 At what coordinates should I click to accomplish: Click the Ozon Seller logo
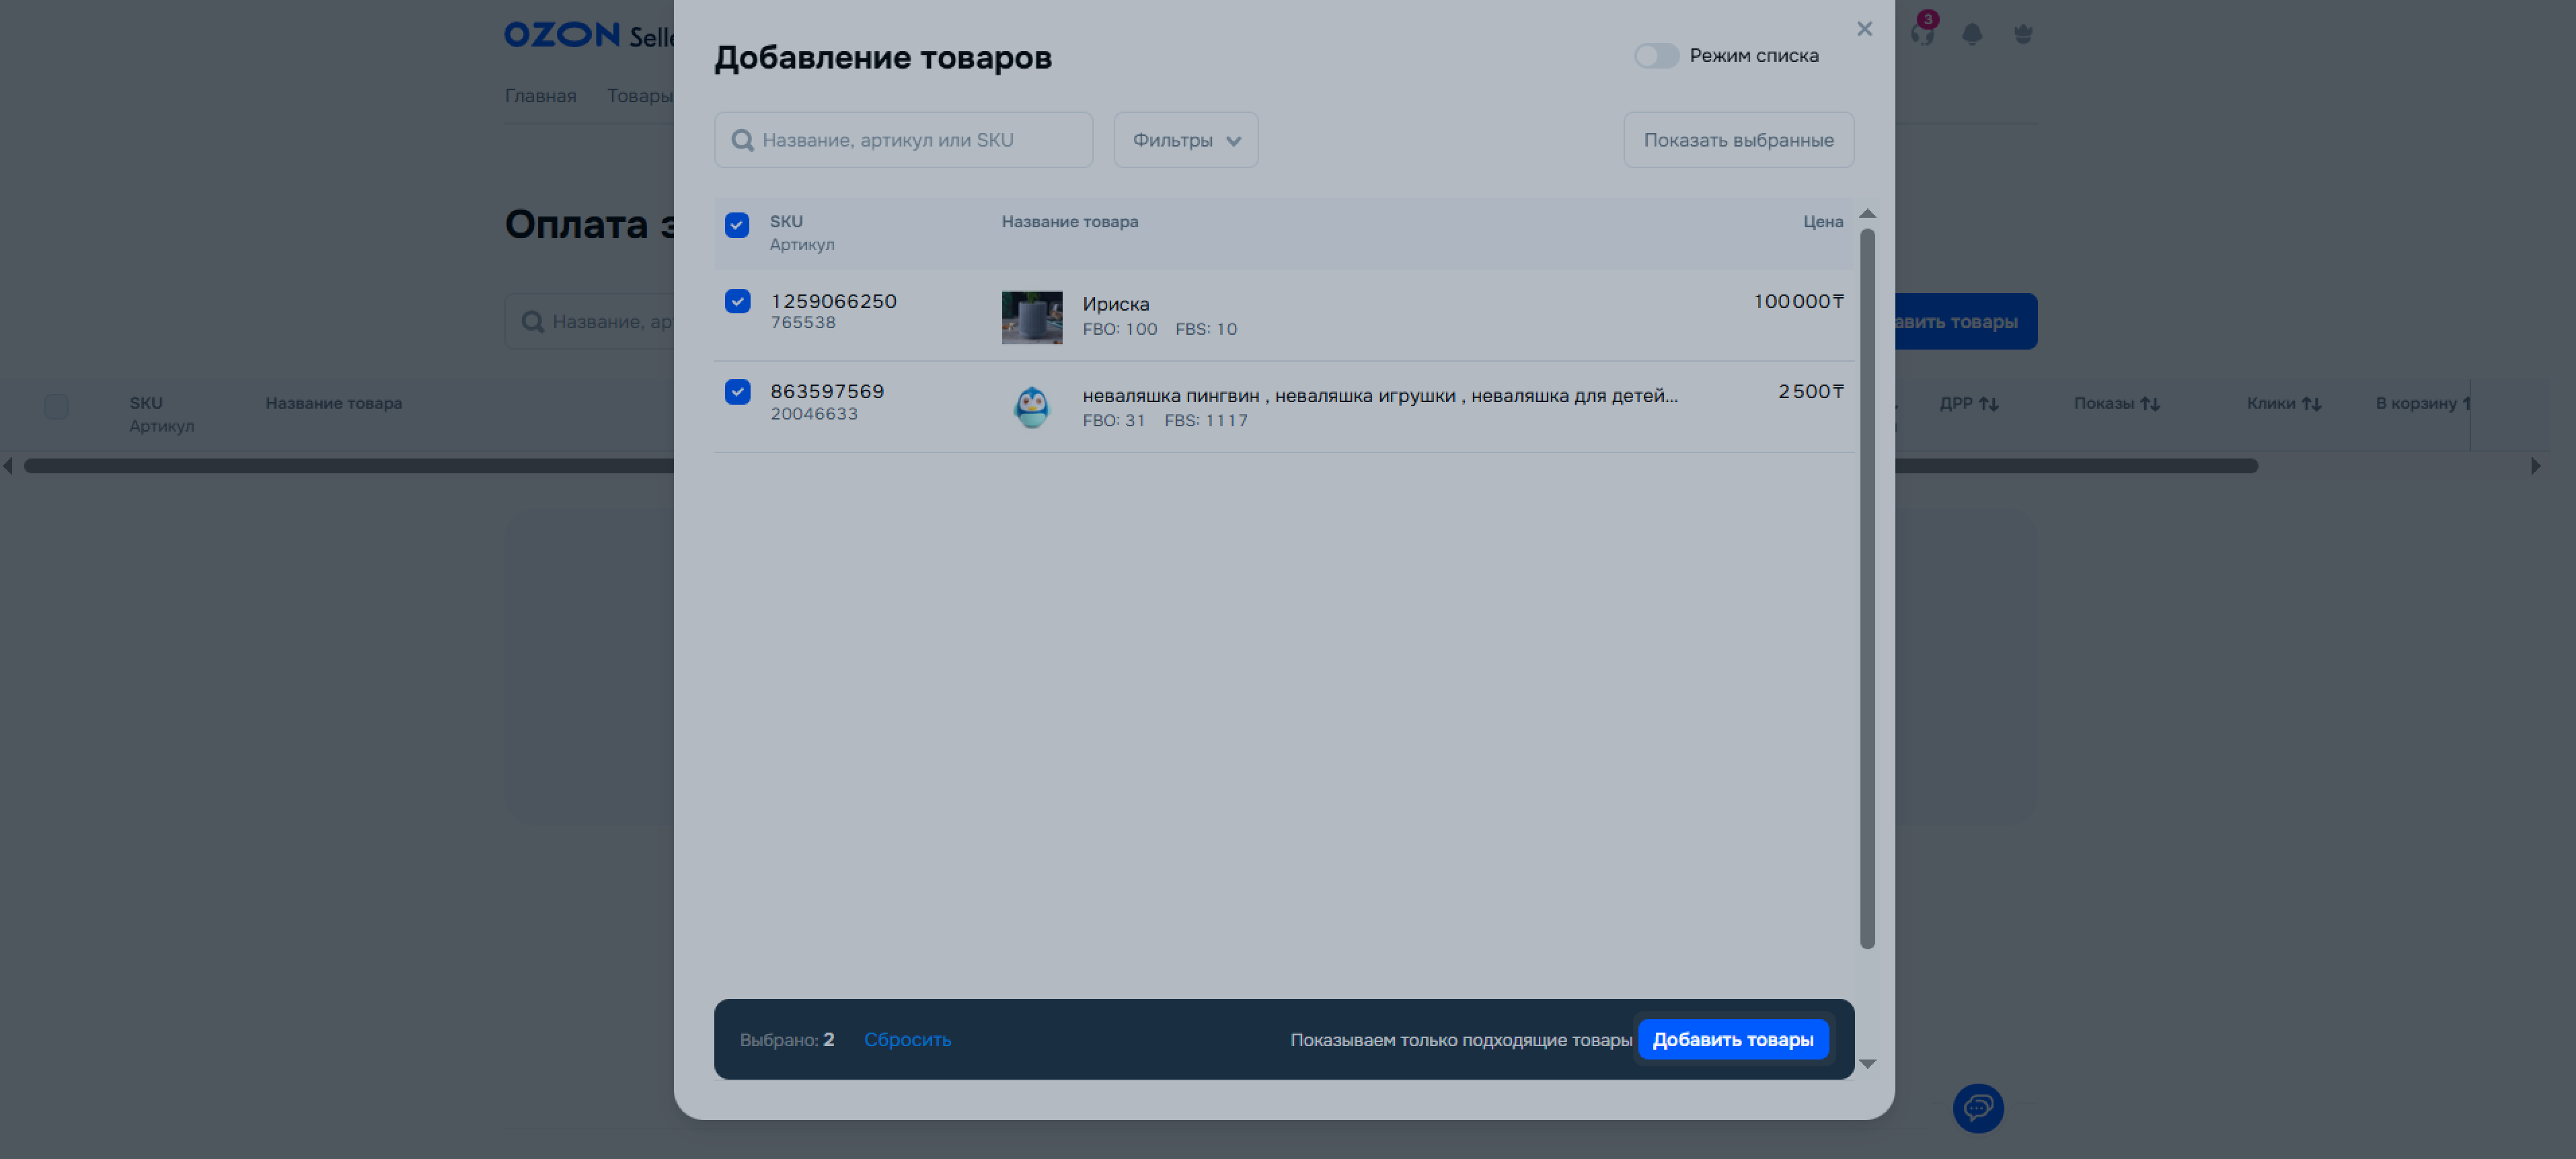coord(589,36)
